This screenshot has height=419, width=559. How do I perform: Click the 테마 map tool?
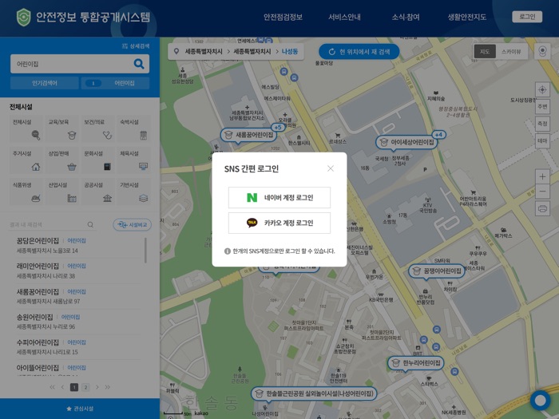pos(542,140)
